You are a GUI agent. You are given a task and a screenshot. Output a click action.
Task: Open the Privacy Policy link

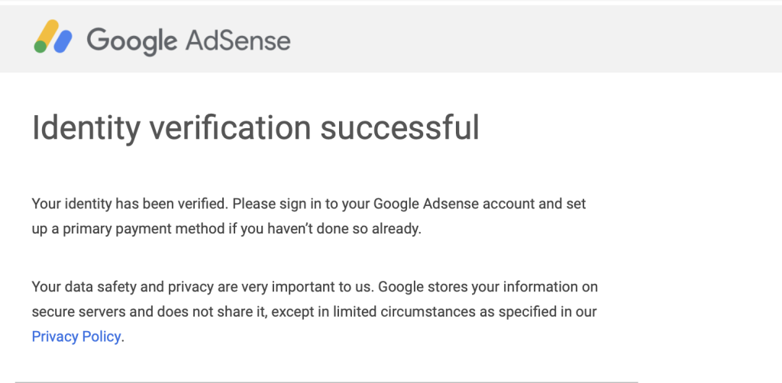coord(76,336)
